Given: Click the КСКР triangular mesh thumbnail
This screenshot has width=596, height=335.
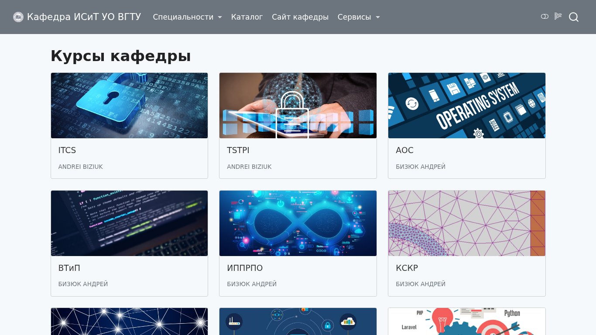Looking at the screenshot, I should pos(467,223).
